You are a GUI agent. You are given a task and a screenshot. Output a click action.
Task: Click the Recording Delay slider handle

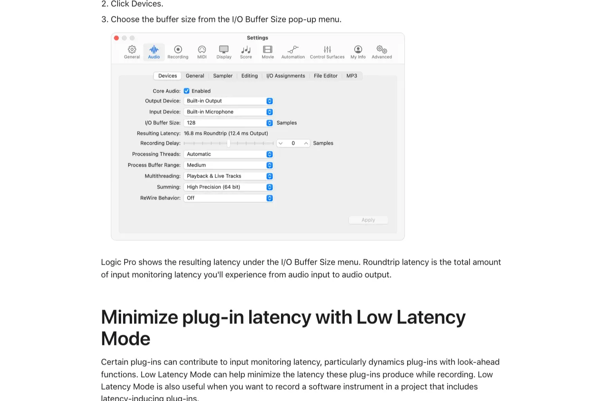(228, 143)
